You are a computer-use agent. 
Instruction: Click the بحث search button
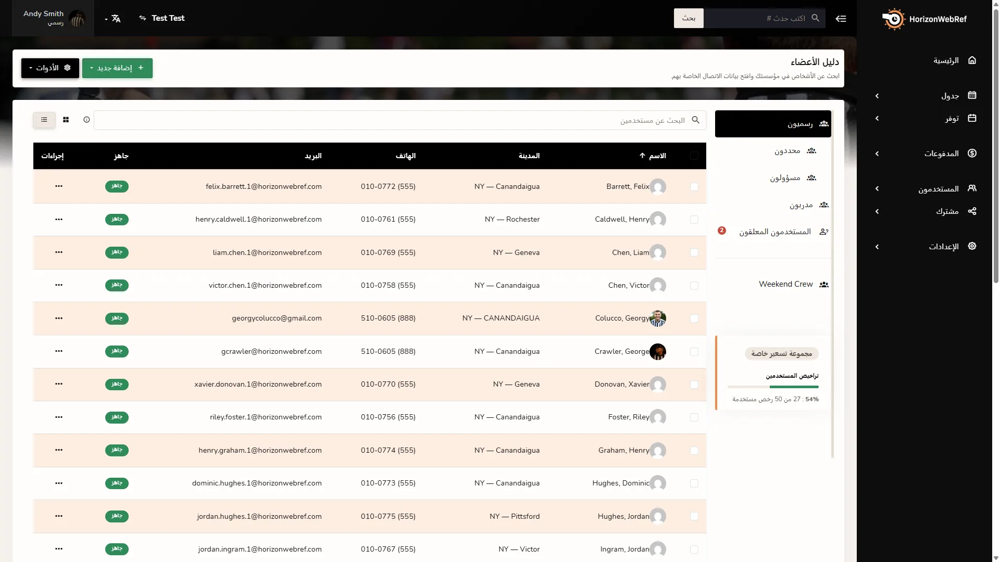[689, 18]
